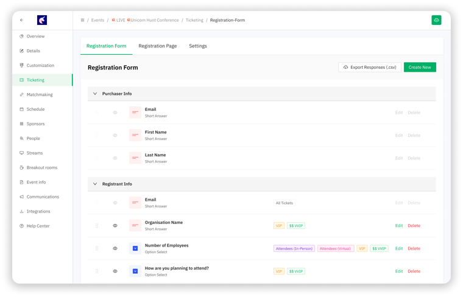463x297 pixels.
Task: Hide the How are you planning to attend question
Action: 115,271
